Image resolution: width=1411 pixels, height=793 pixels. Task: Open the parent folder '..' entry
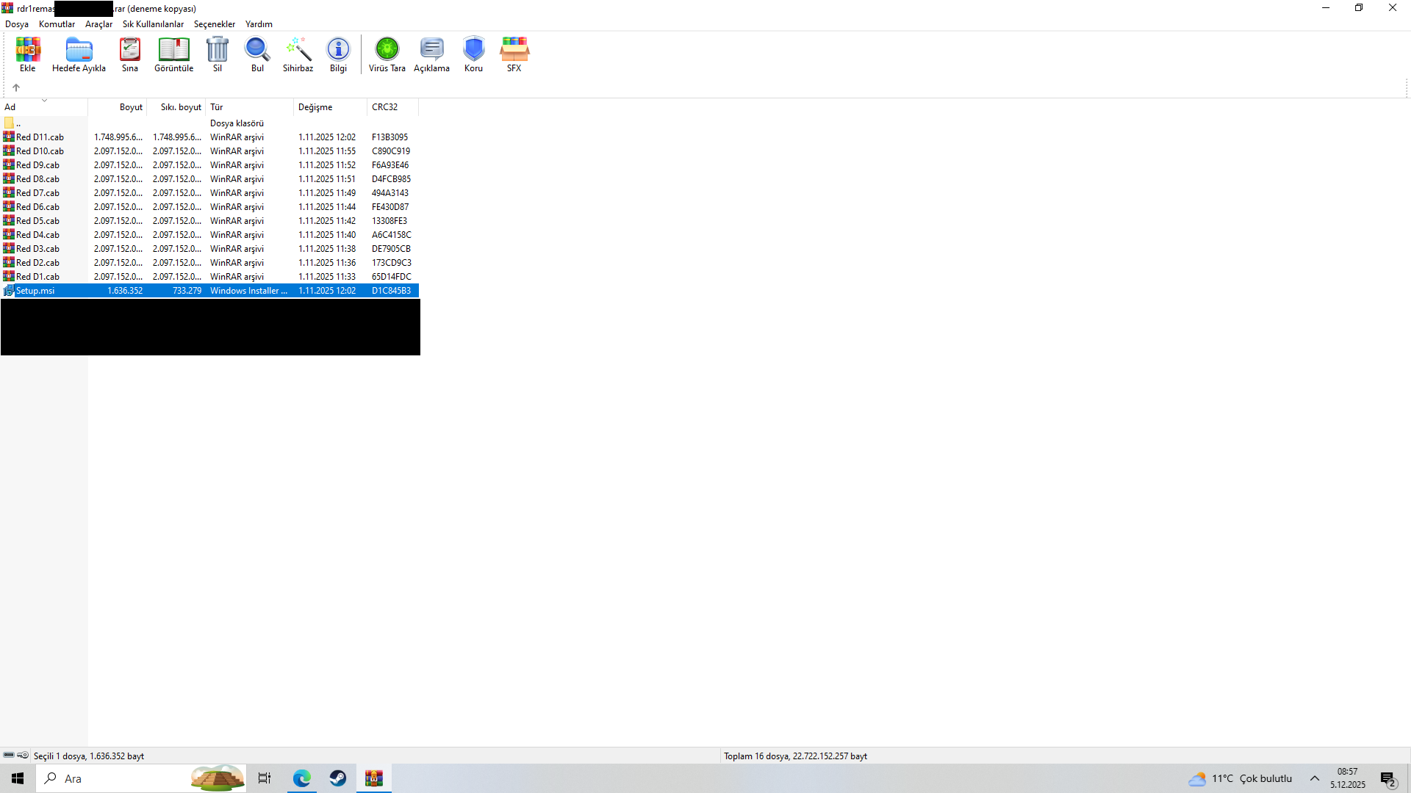click(x=18, y=123)
